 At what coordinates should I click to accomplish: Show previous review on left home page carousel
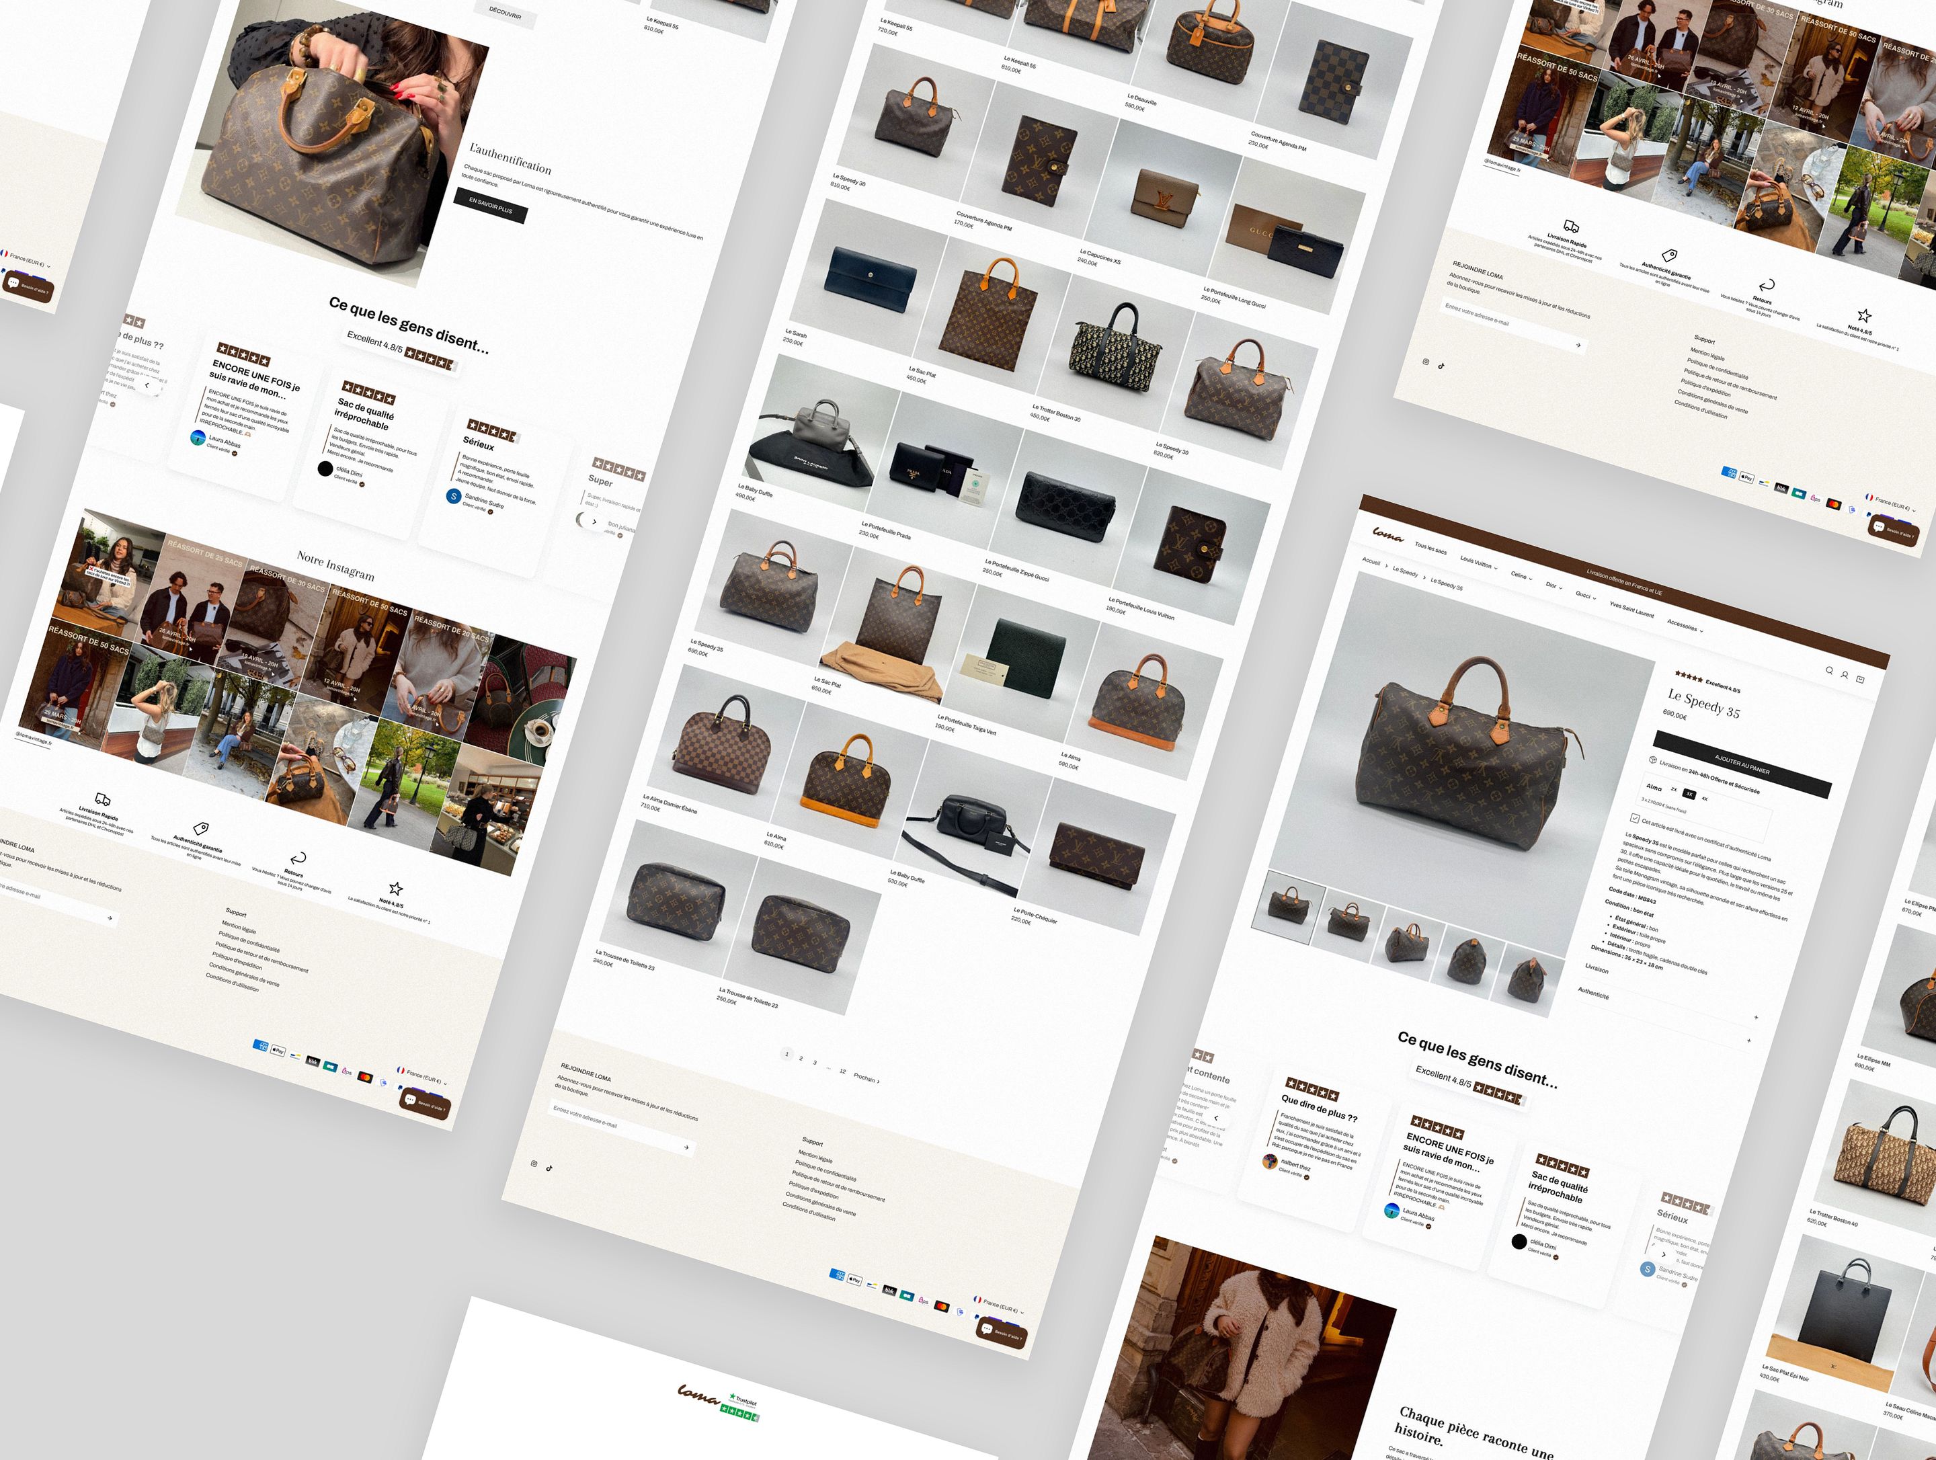(147, 384)
